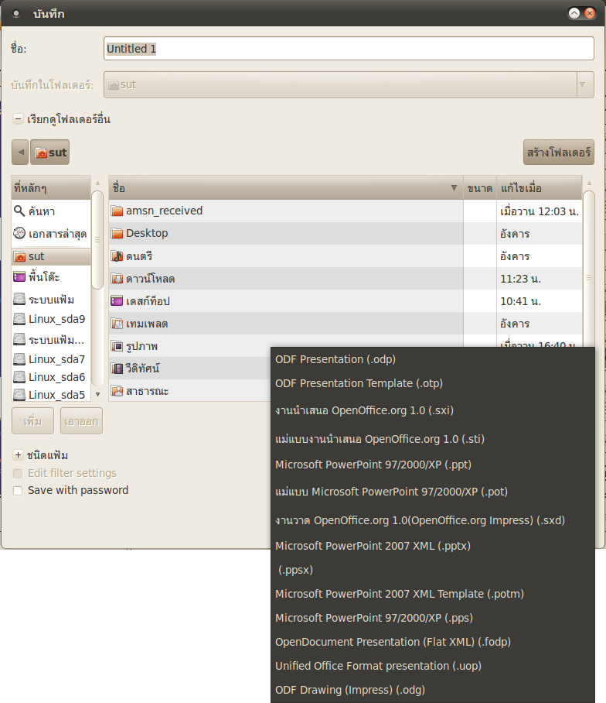
Task: Select ระบบแฟ้ม... truncated entry in sidebar
Action: coord(51,339)
